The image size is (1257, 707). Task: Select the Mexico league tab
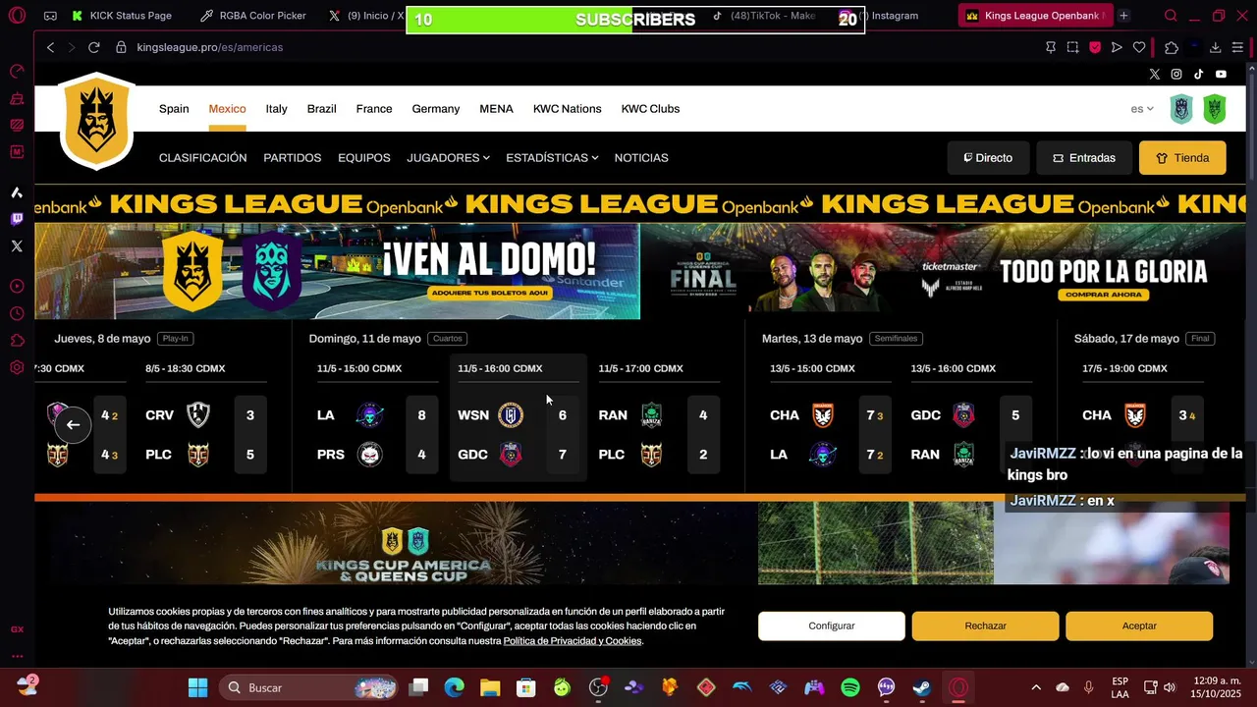pos(227,109)
